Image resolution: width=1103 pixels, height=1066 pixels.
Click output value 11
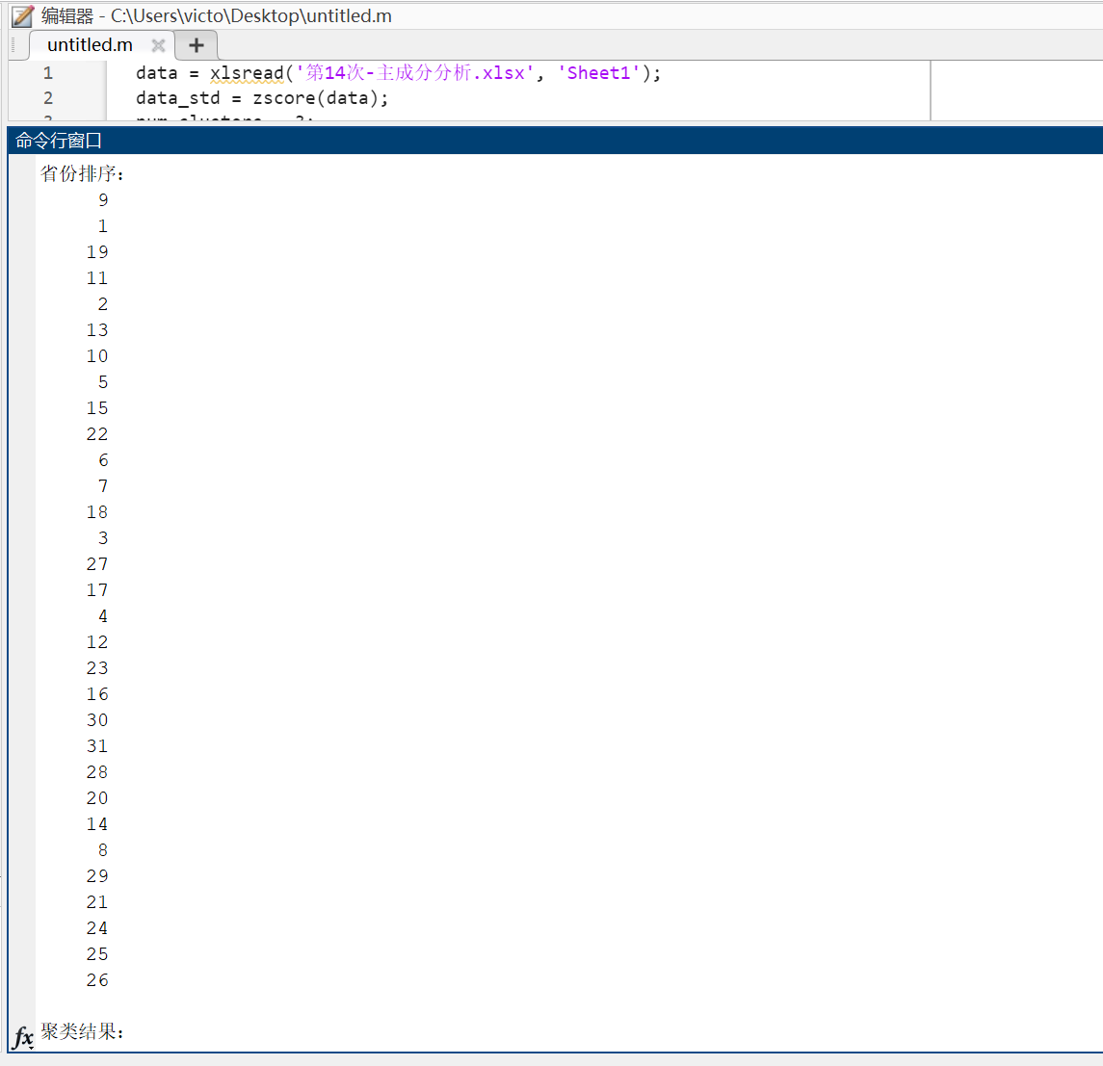[97, 278]
